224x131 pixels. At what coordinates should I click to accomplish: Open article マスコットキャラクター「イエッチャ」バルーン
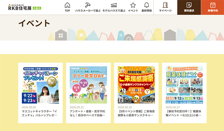coord(39,113)
